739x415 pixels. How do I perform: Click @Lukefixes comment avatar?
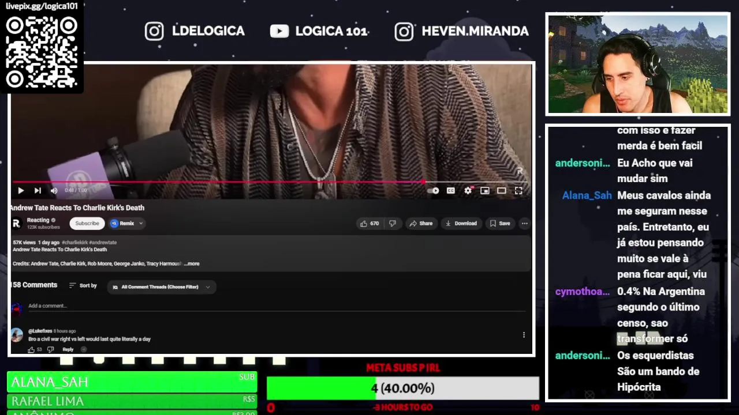coord(17,334)
